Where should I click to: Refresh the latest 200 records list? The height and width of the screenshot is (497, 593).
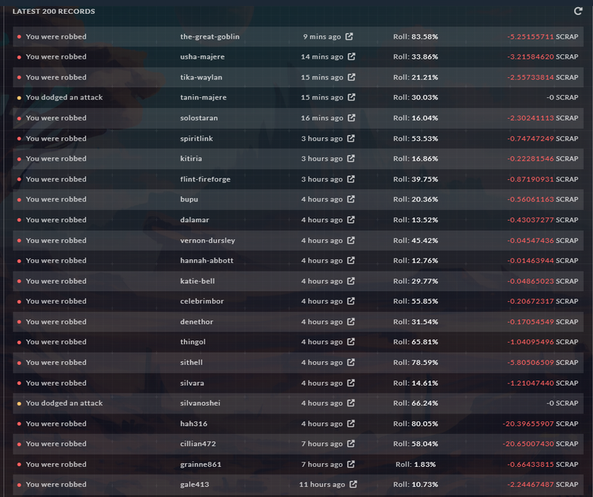(578, 11)
